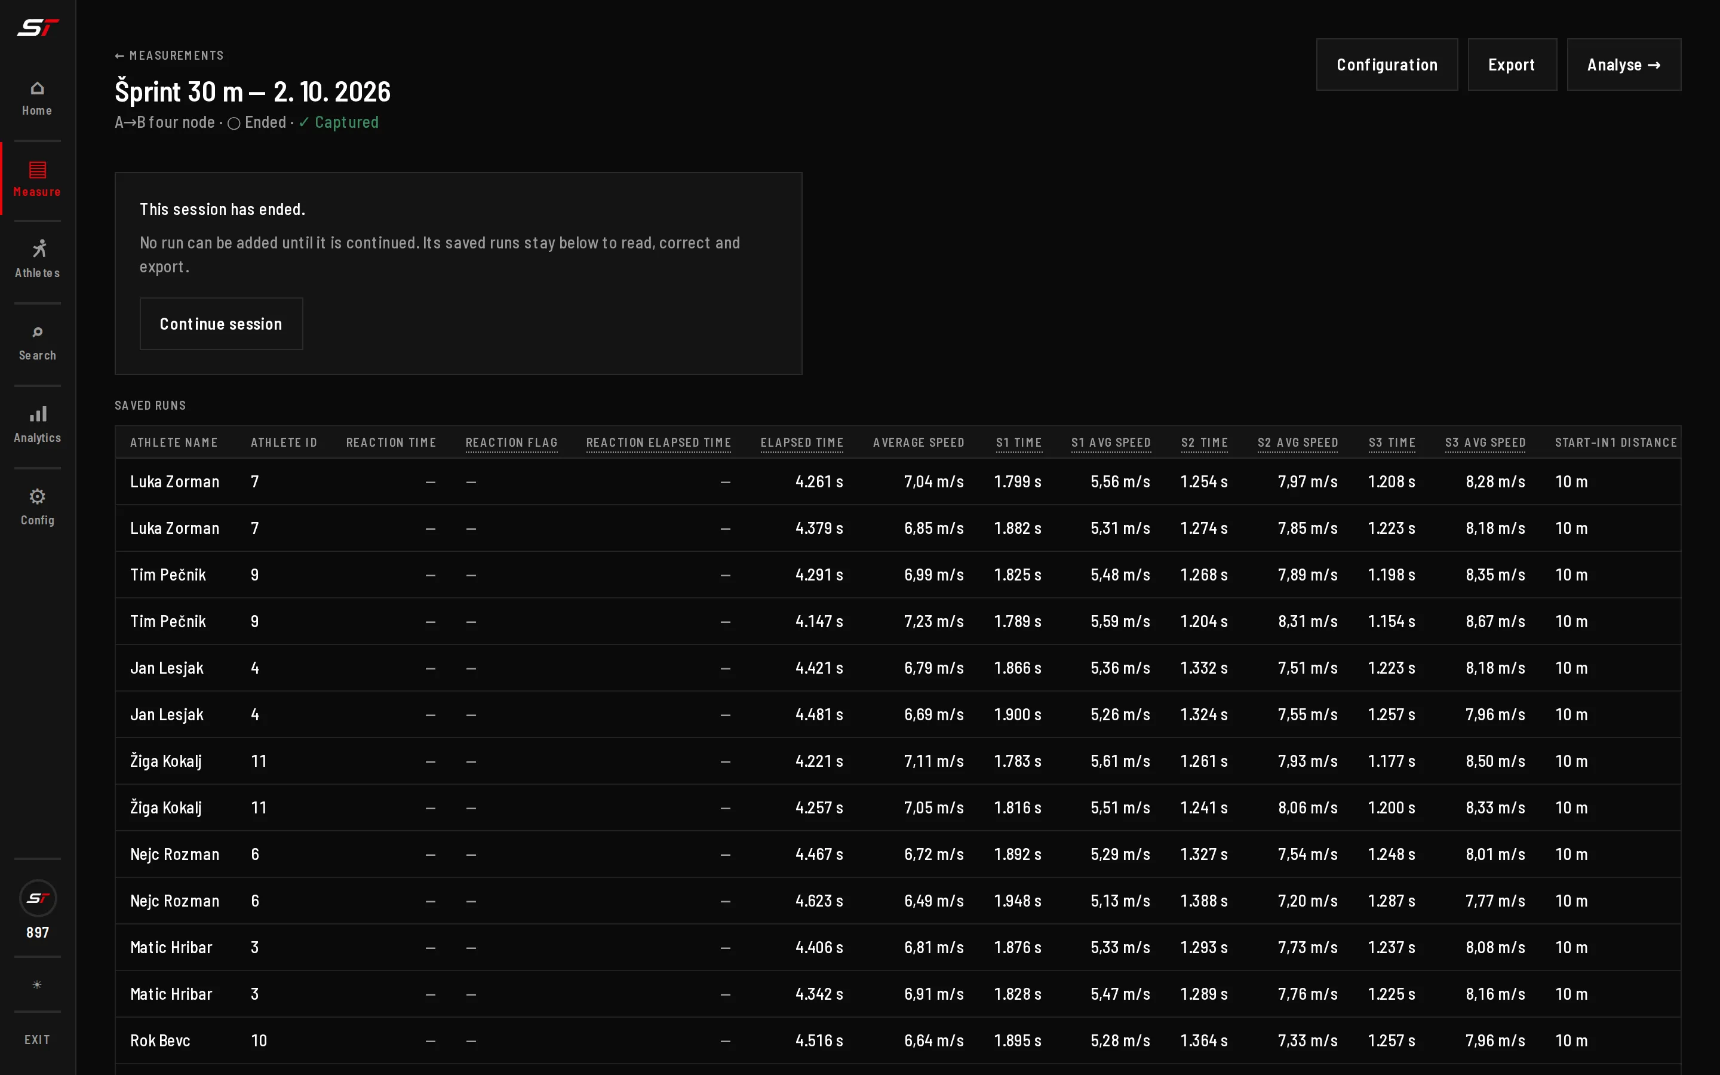Click the S3 Avg Speed column header
Viewport: 1720px width, 1075px height.
pos(1485,442)
